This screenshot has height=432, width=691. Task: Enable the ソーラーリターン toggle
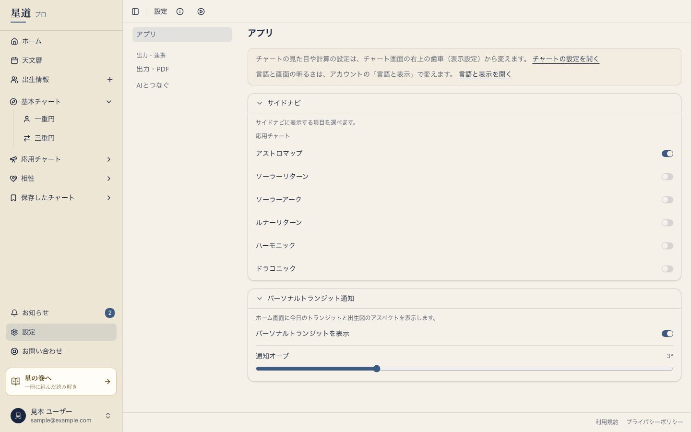click(x=667, y=177)
